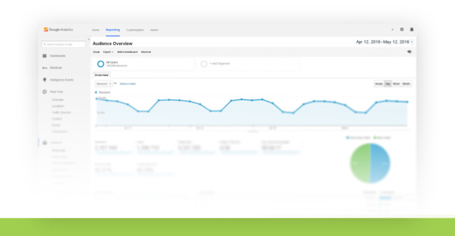
Task: Open the settings gear icon
Action: [x=402, y=29]
